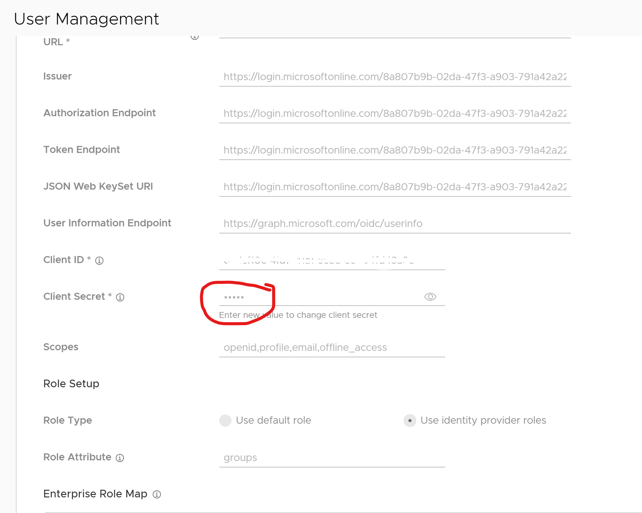Viewport: 642px width, 513px height.
Task: Select the Use identity provider roles option
Action: [x=410, y=421]
